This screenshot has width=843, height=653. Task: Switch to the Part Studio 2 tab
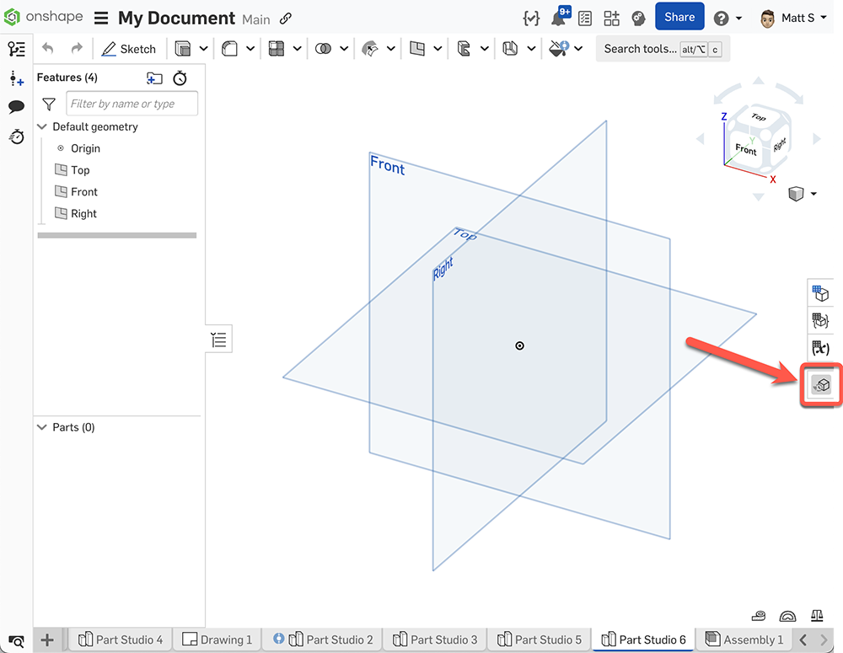323,640
